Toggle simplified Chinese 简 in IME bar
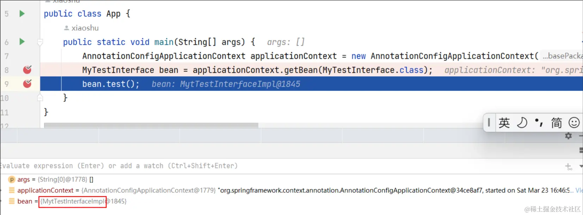The height and width of the screenshot is (215, 583). [556, 123]
